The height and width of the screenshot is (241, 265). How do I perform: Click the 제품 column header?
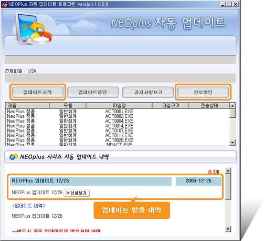(x=27, y=106)
